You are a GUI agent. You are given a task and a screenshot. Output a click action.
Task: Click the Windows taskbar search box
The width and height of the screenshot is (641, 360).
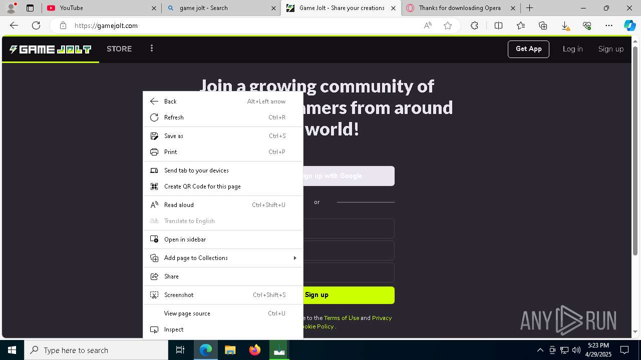click(x=96, y=350)
